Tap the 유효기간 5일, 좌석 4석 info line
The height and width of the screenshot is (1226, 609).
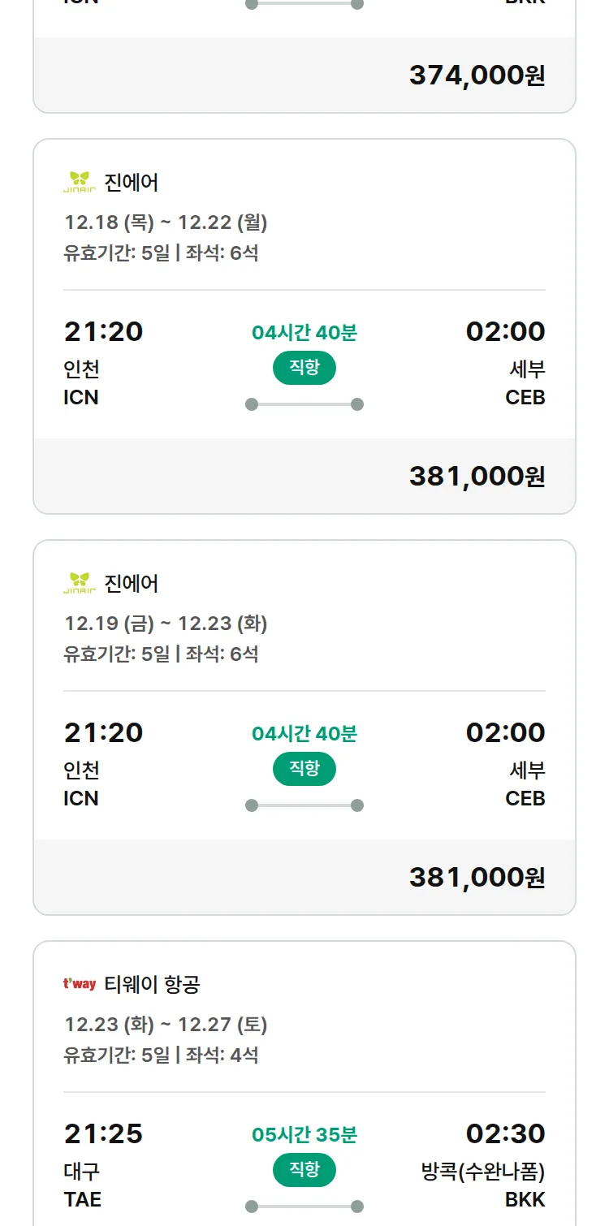point(161,1055)
